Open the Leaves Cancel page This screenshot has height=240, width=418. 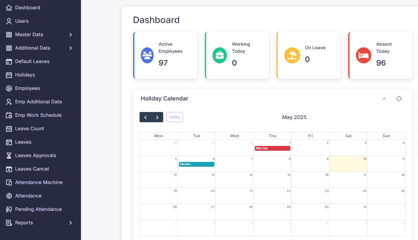tap(31, 169)
